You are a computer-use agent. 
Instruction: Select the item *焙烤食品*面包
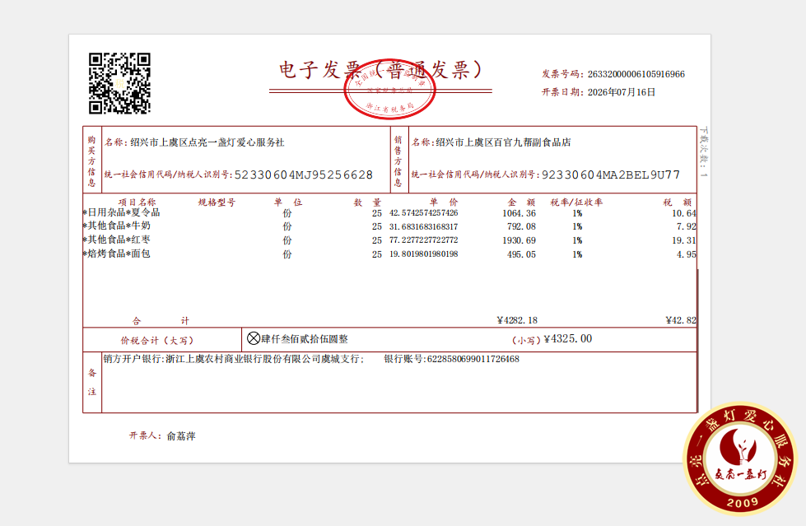117,254
